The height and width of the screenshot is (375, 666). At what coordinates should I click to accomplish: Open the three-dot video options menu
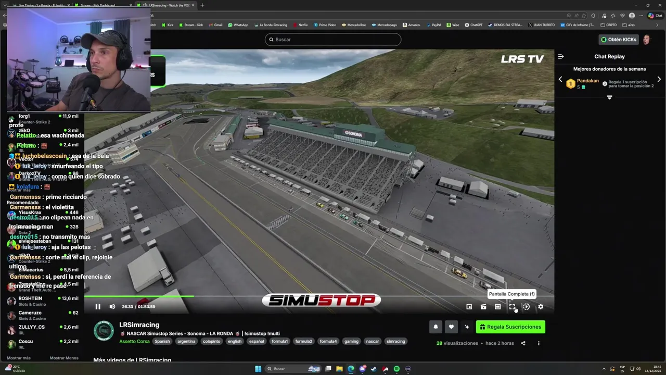point(539,343)
